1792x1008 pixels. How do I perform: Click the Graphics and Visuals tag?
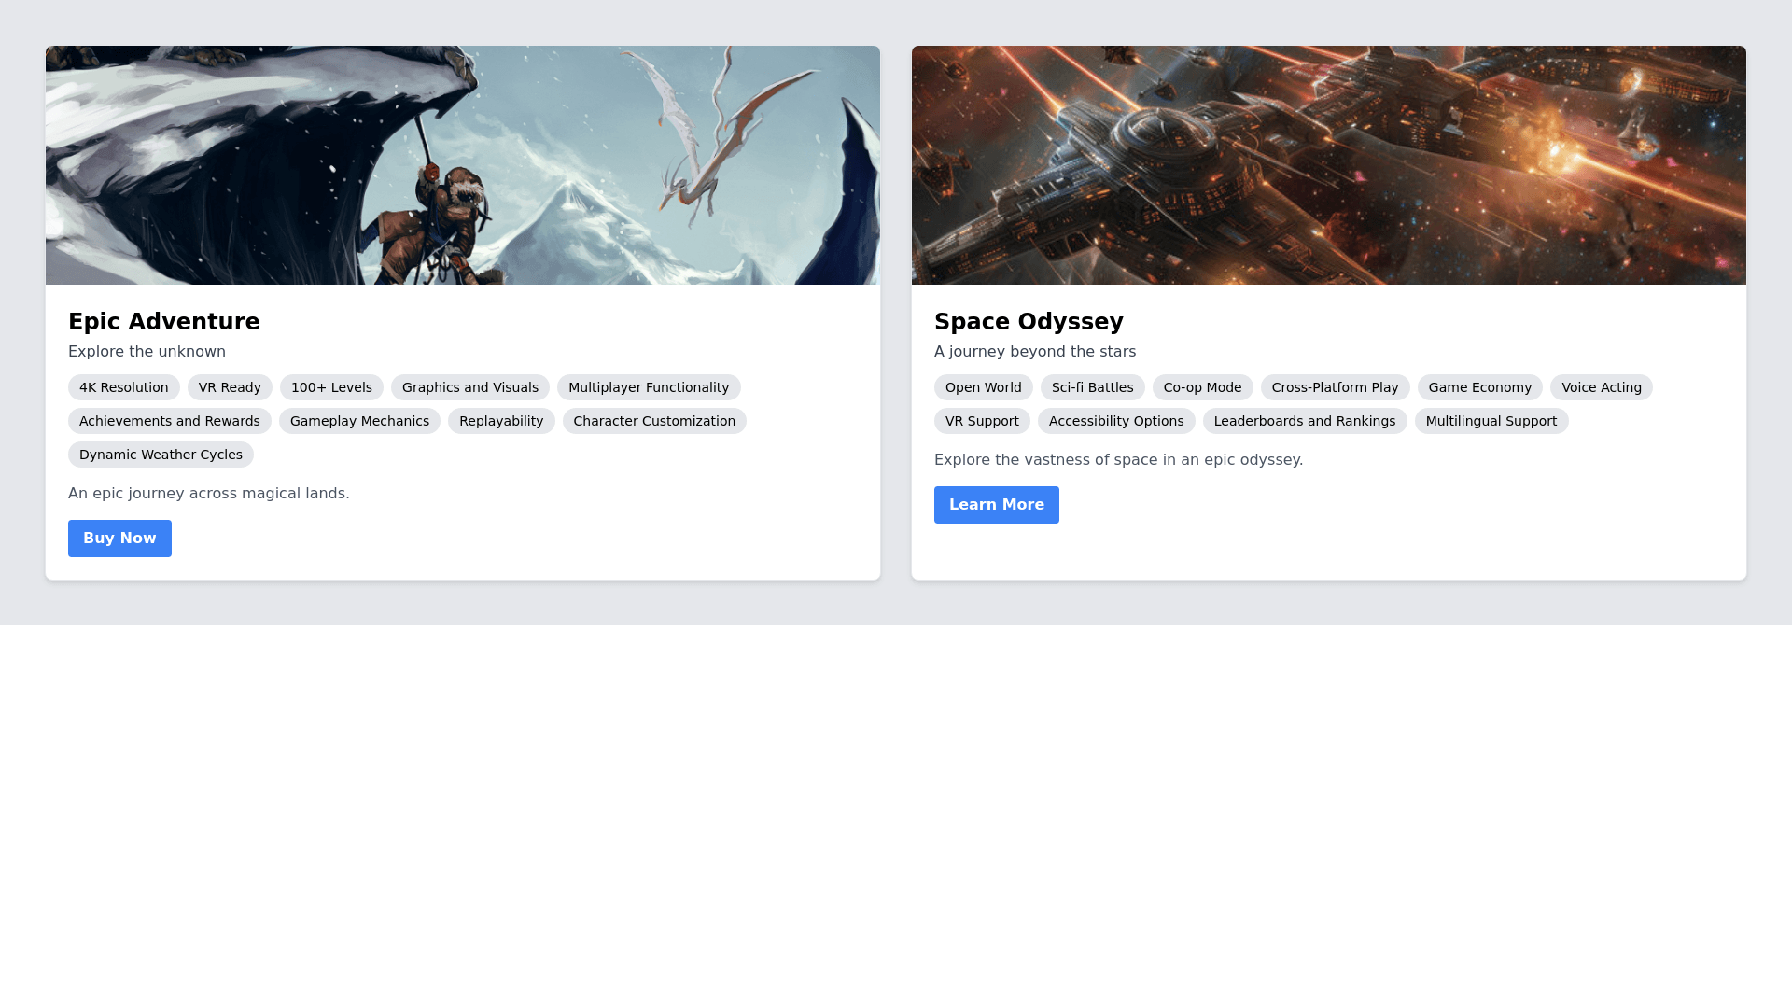(x=469, y=387)
